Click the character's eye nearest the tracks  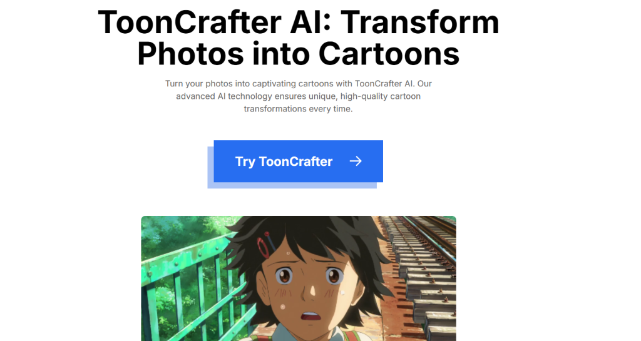pyautogui.click(x=334, y=276)
